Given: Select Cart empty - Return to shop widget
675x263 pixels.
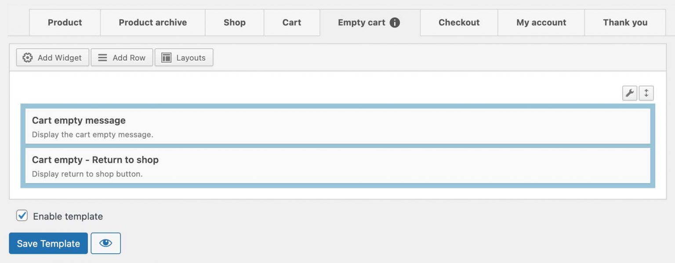Looking at the screenshot, I should coord(337,166).
